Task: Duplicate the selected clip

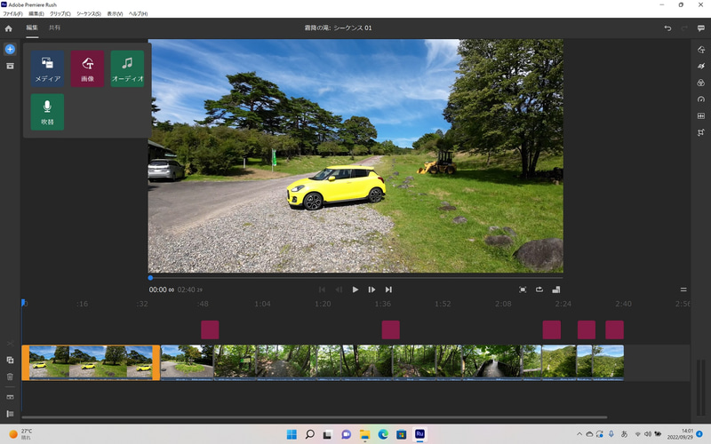Action: point(10,361)
